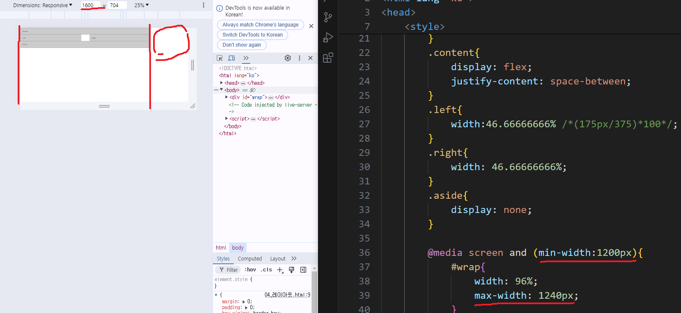Click the viewport height field showing 704

(117, 5)
